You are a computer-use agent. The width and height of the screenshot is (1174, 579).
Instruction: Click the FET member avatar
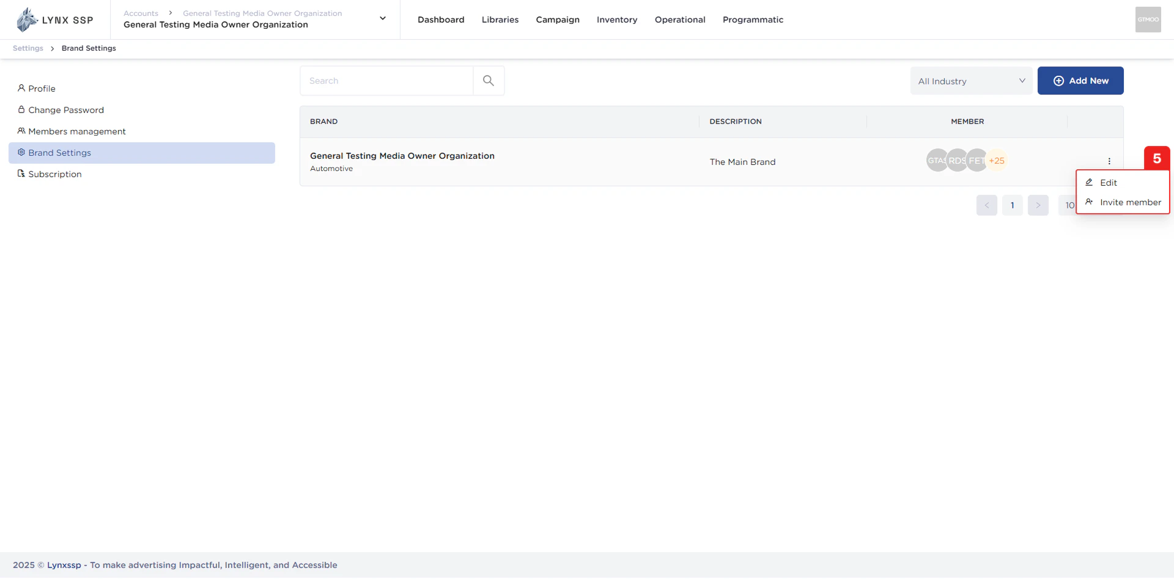(976, 161)
